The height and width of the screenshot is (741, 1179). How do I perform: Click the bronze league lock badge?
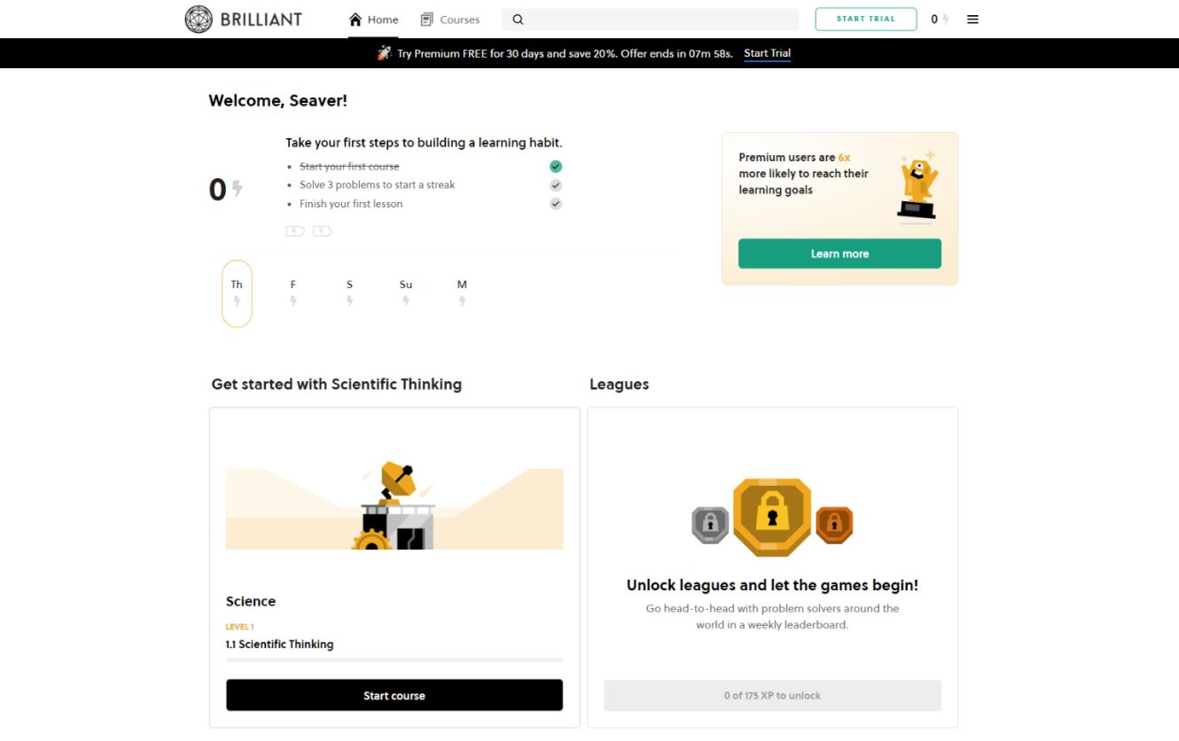(x=834, y=525)
